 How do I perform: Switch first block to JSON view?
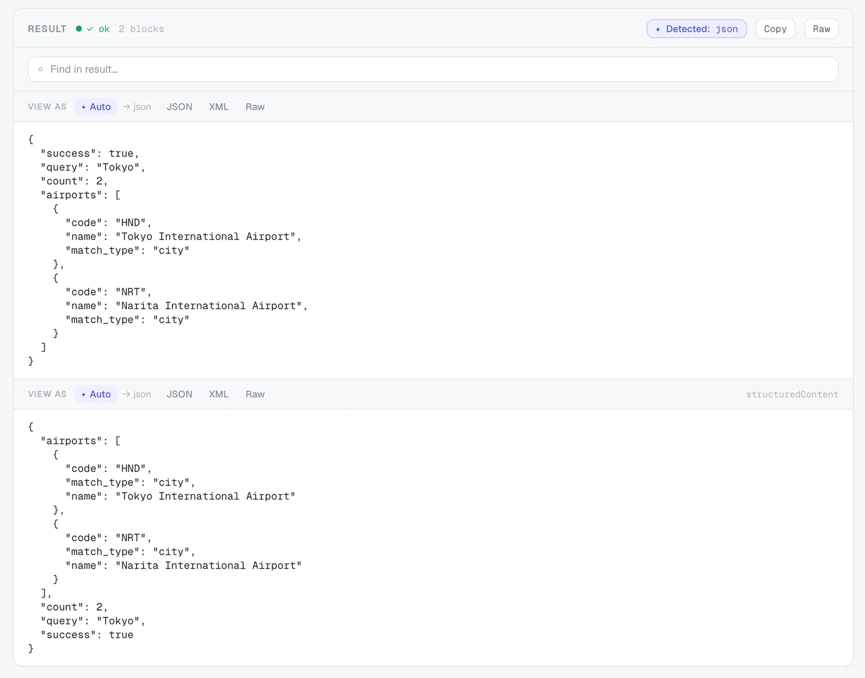(x=179, y=107)
